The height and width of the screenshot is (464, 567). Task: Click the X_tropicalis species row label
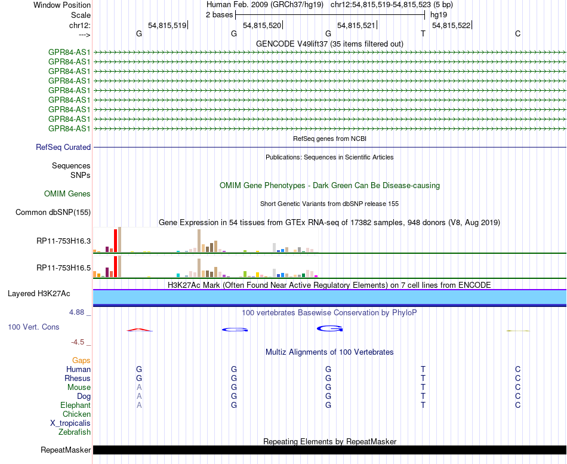click(x=70, y=423)
